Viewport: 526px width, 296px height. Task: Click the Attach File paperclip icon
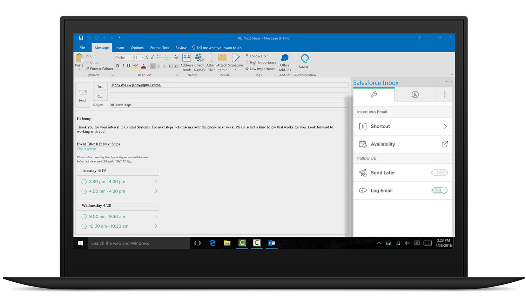211,58
